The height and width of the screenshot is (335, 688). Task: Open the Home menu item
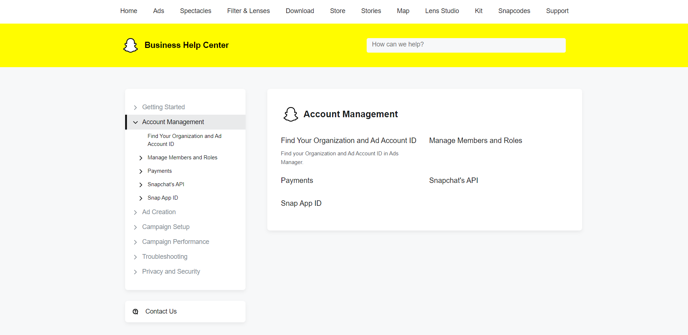pos(129,11)
